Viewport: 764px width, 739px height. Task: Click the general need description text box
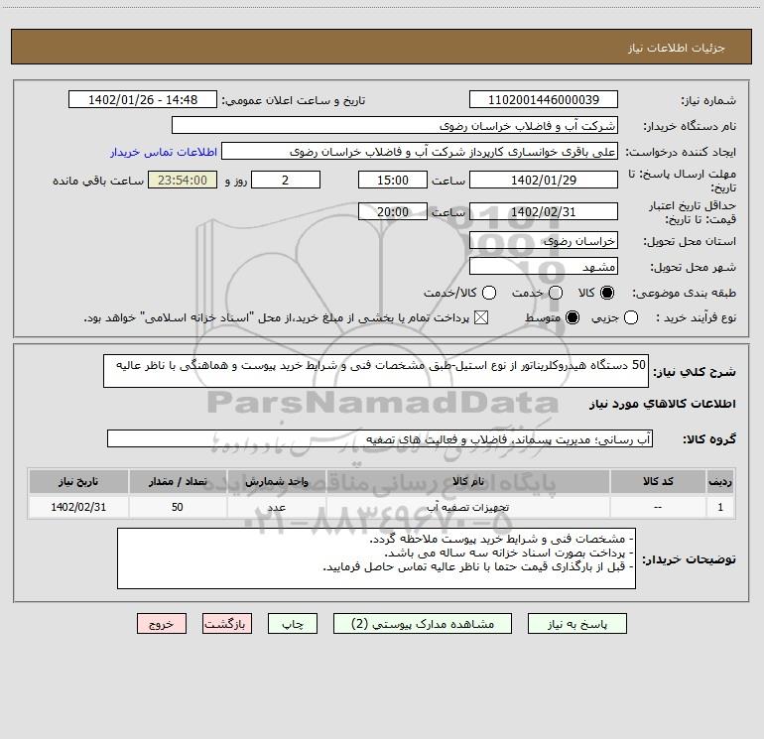(x=376, y=371)
